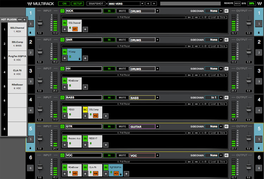Add plugin after VComp on SNR track
Viewport: 264px width, 179px height.
pyautogui.click(x=85, y=58)
